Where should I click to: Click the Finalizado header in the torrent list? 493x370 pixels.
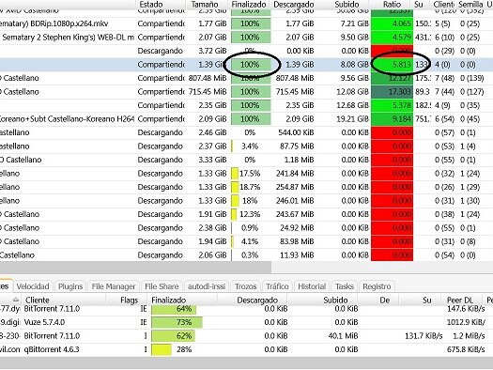click(249, 5)
